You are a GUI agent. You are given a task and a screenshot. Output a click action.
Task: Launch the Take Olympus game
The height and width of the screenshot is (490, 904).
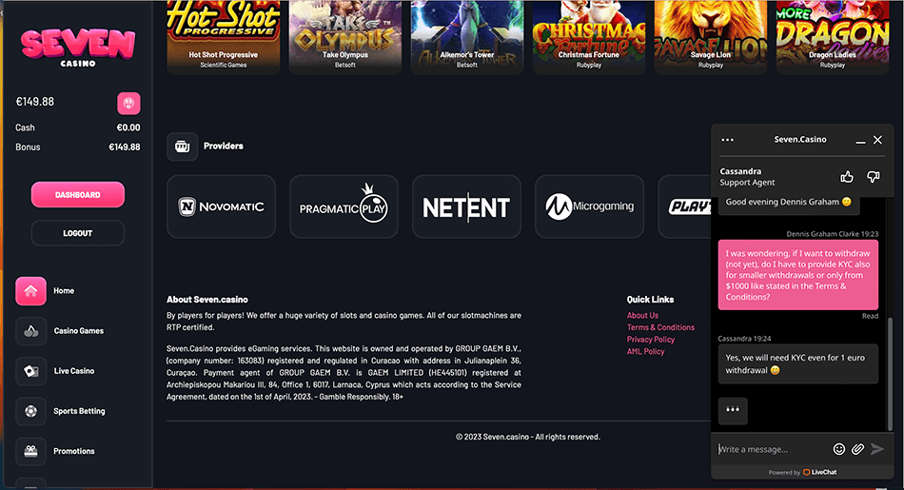(x=345, y=37)
